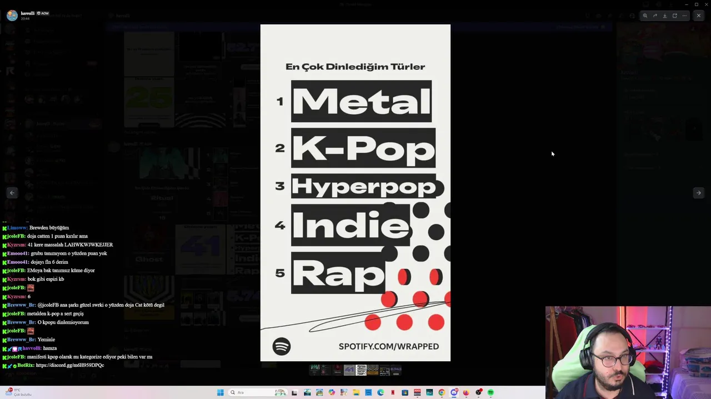This screenshot has height=399, width=711.
Task: Open Google Chrome from the taskbar
Action: (442, 392)
